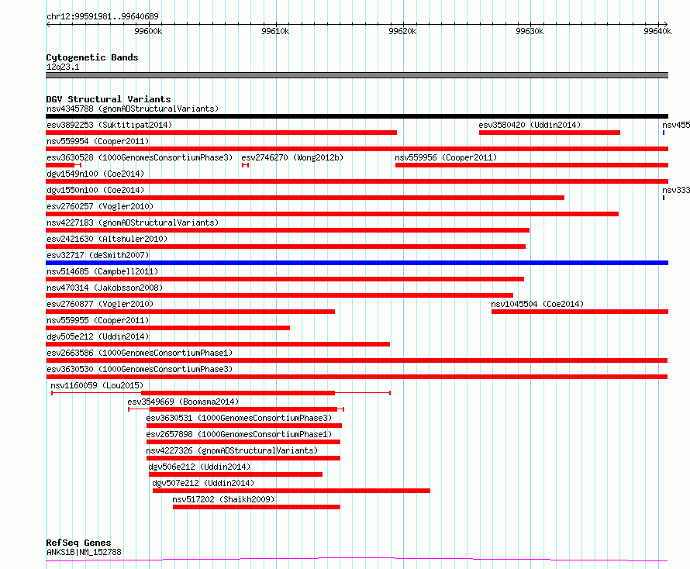Click the 99640k ruler position label
The image size is (690, 569).
click(x=657, y=31)
